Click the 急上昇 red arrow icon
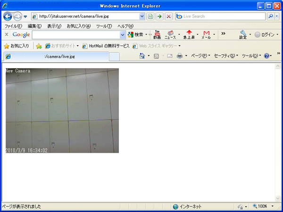Screen dimensions: 283x212 pyautogui.click(x=189, y=34)
